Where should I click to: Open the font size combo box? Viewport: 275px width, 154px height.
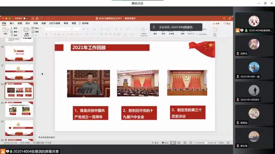[77, 29]
